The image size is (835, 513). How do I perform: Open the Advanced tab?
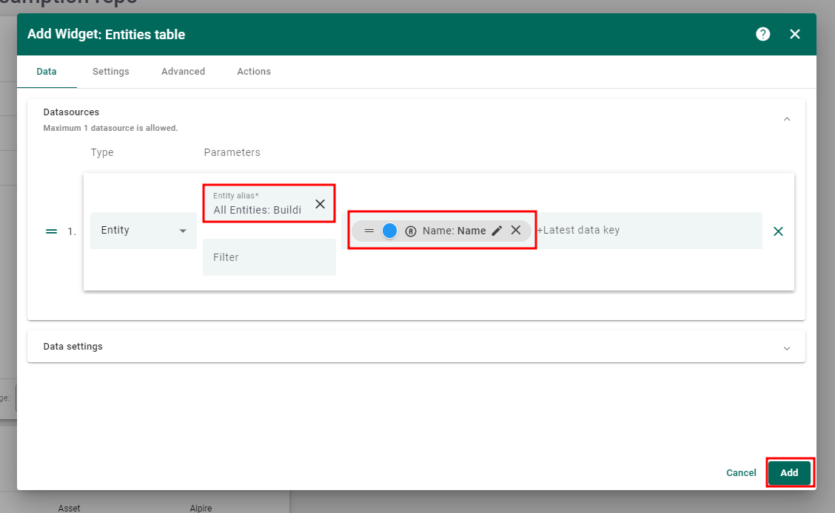[x=183, y=72]
